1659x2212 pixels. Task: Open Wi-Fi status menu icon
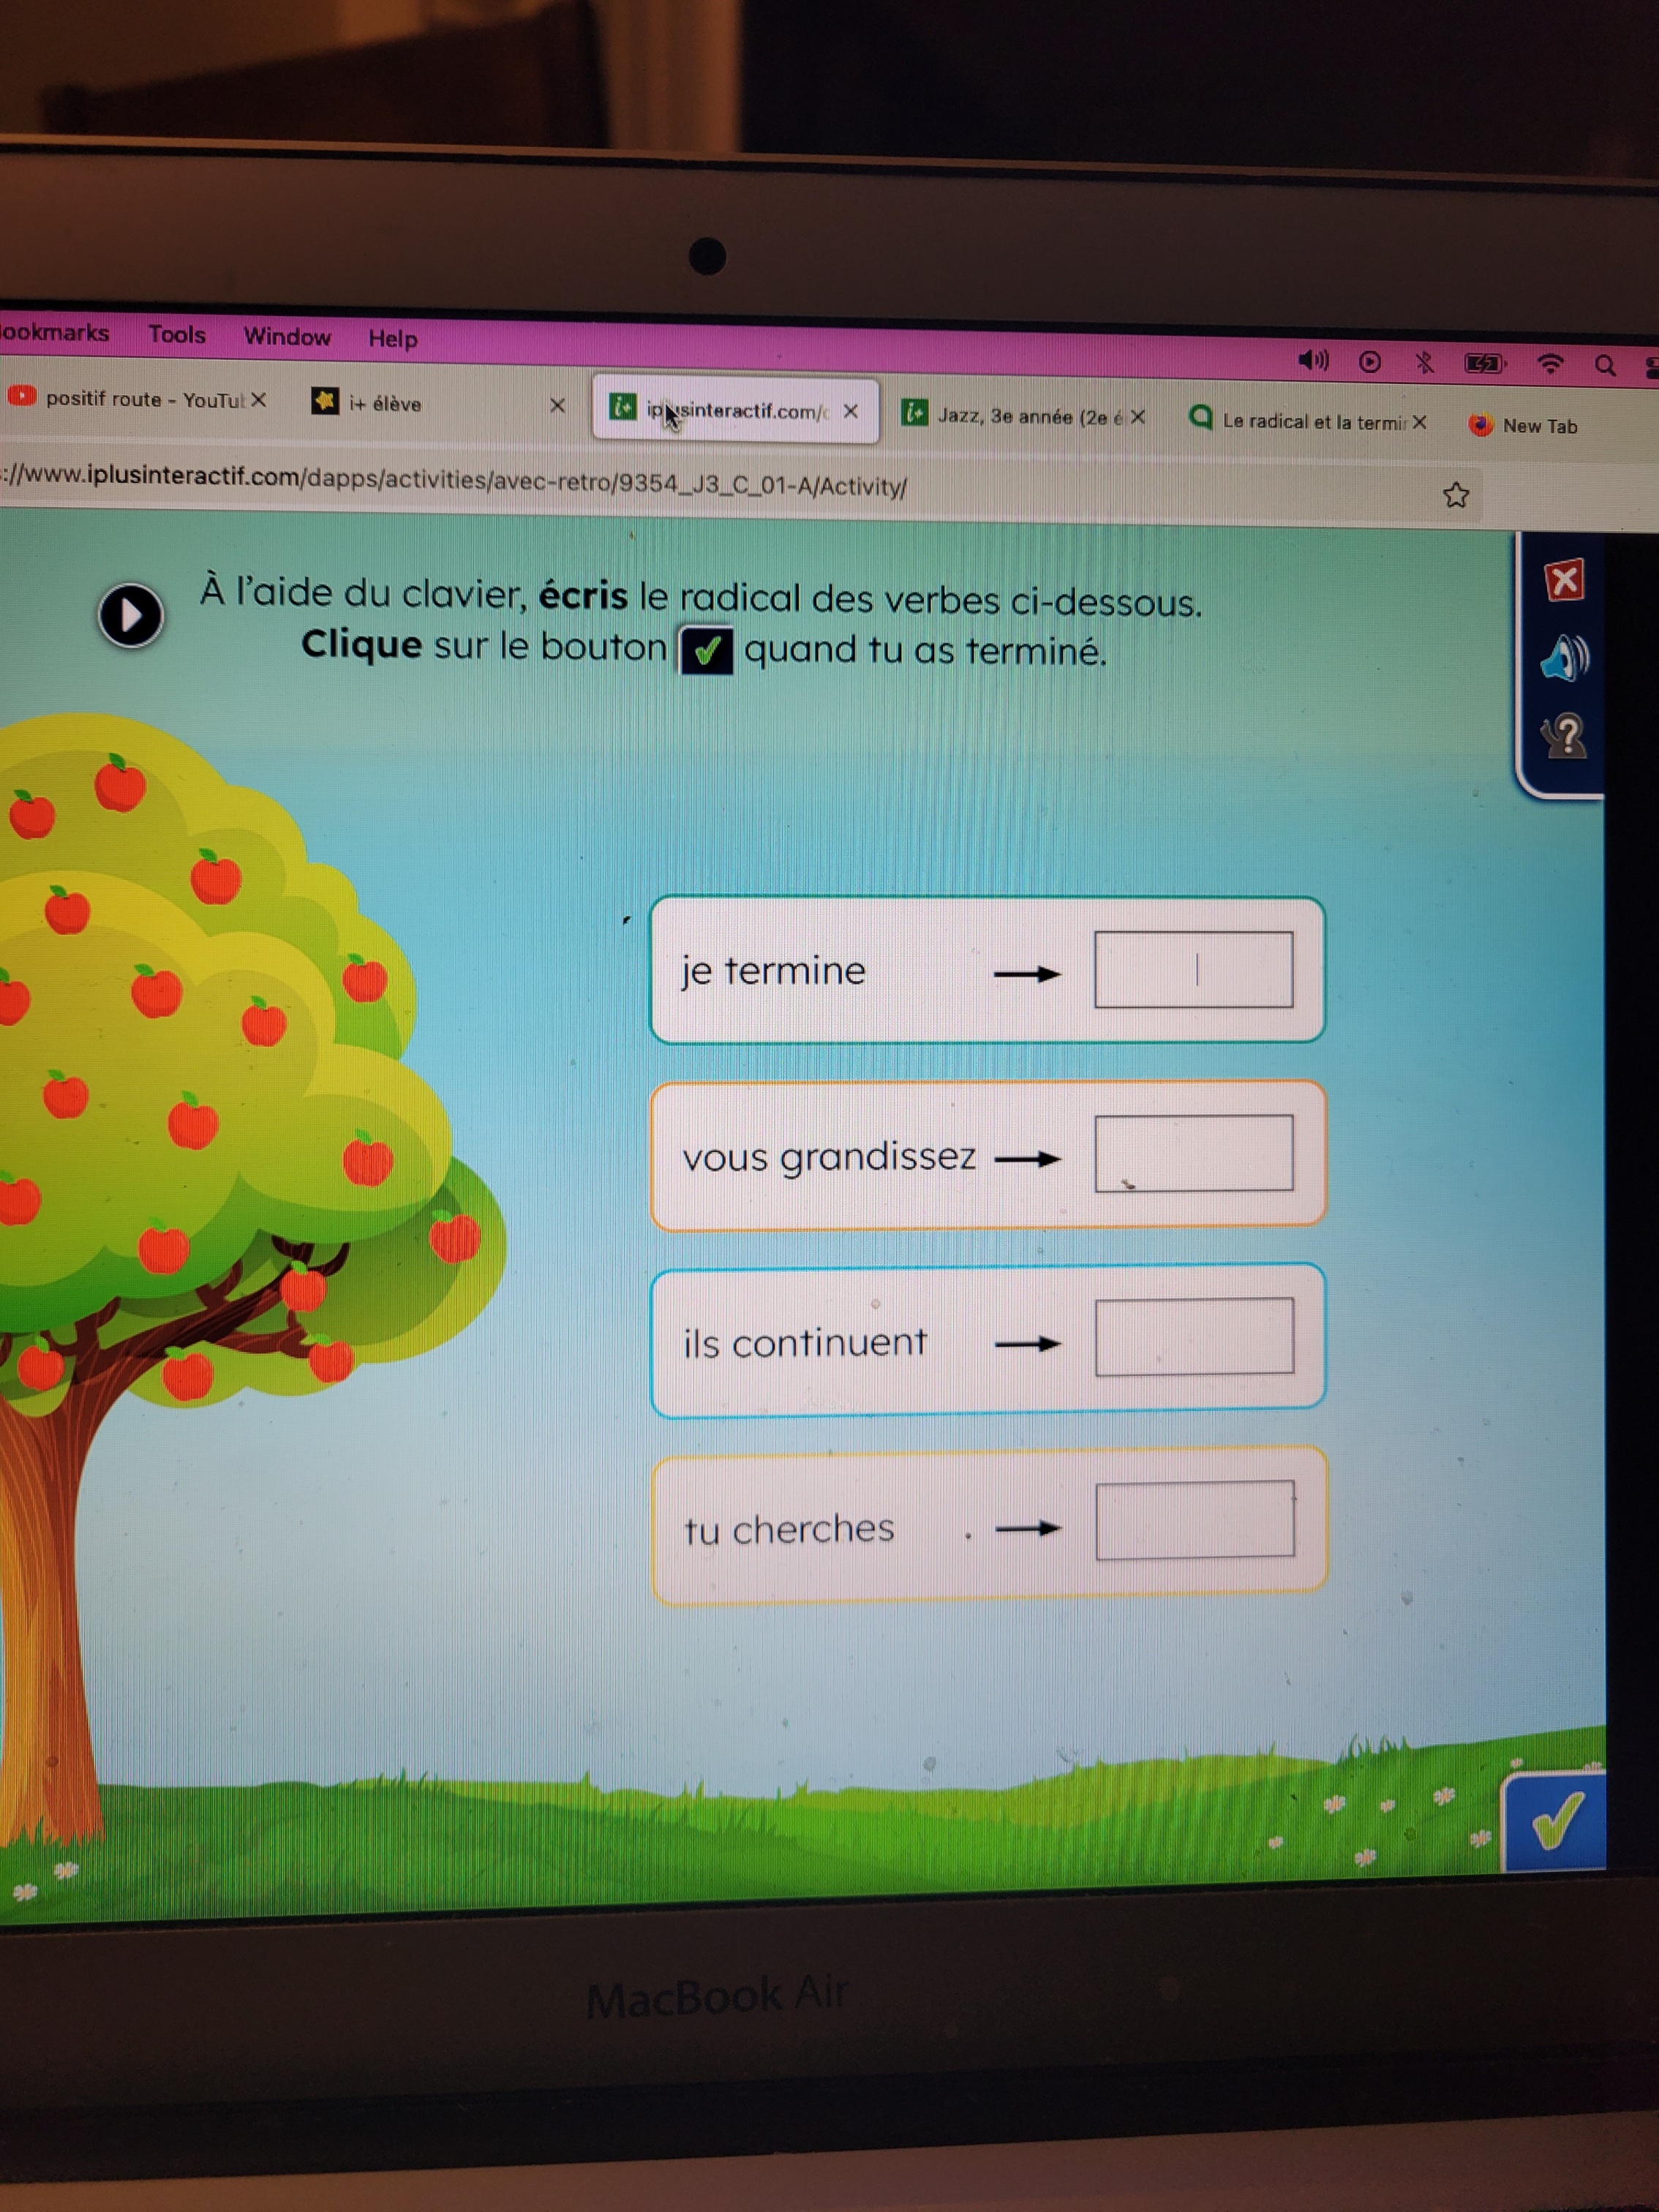click(x=1550, y=364)
